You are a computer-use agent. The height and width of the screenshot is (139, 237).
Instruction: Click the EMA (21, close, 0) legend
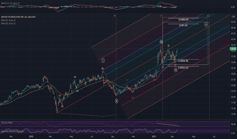pos(8,20)
